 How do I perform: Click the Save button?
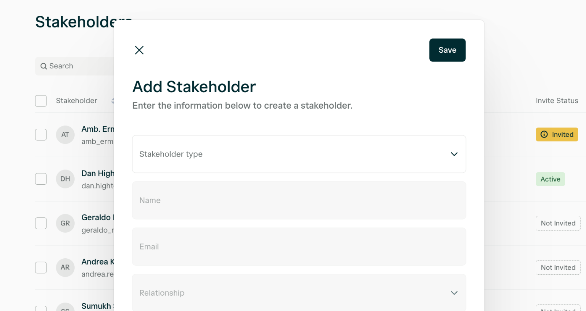(447, 50)
